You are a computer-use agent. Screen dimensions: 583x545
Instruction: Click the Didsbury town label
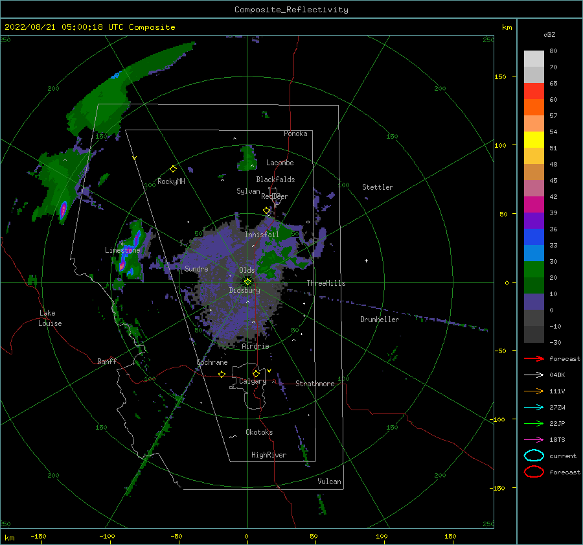244,290
